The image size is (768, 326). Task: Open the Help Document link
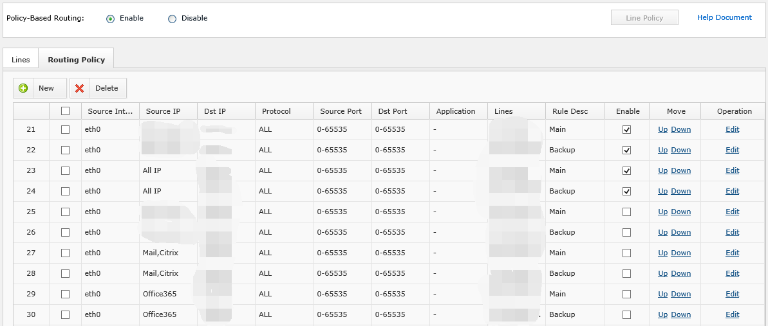tap(724, 18)
